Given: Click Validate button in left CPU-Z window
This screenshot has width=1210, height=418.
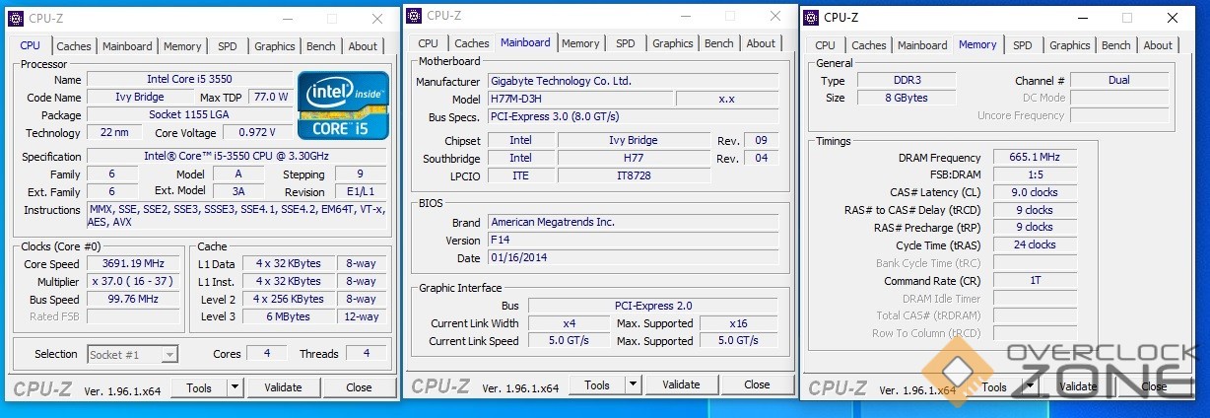Looking at the screenshot, I should [x=283, y=388].
